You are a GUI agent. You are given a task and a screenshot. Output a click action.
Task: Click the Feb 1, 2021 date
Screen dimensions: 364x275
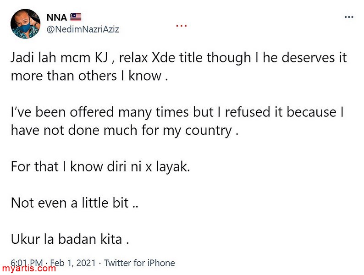[72, 263]
